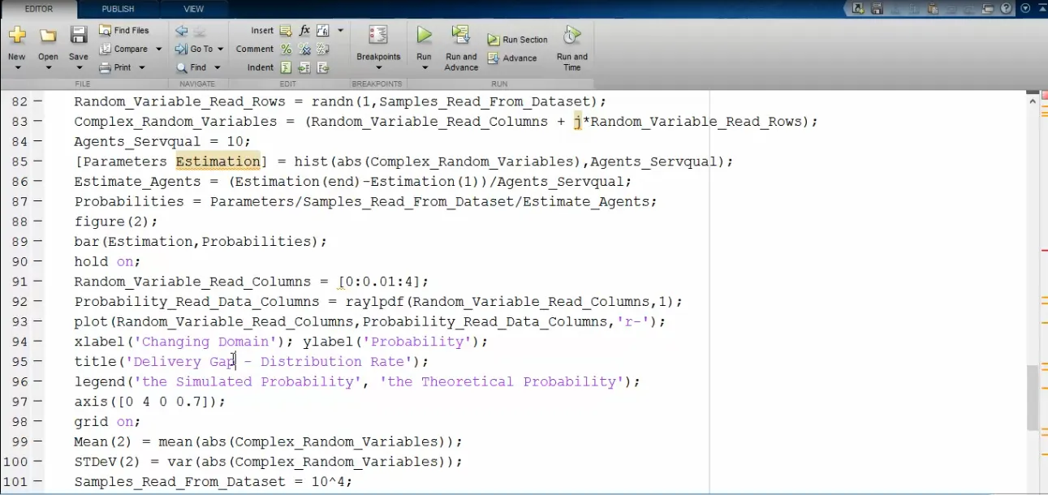Screen dimensions: 1048x495
Task: Switch to the PUBLISH tab
Action: 119,9
